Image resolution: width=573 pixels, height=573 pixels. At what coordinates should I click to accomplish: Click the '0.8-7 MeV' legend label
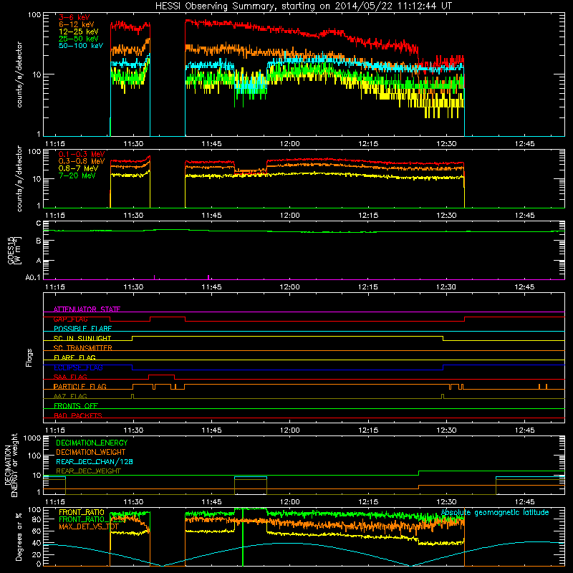point(78,168)
